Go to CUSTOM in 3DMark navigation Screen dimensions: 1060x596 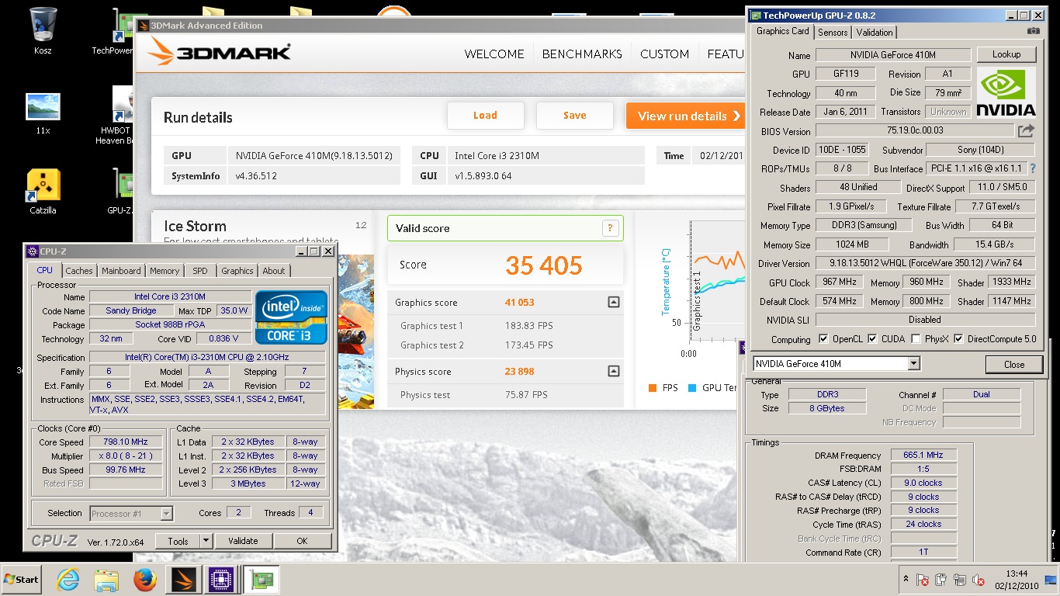[664, 54]
